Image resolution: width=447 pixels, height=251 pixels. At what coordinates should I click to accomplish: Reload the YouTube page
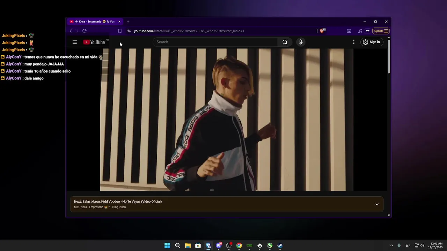pyautogui.click(x=85, y=31)
